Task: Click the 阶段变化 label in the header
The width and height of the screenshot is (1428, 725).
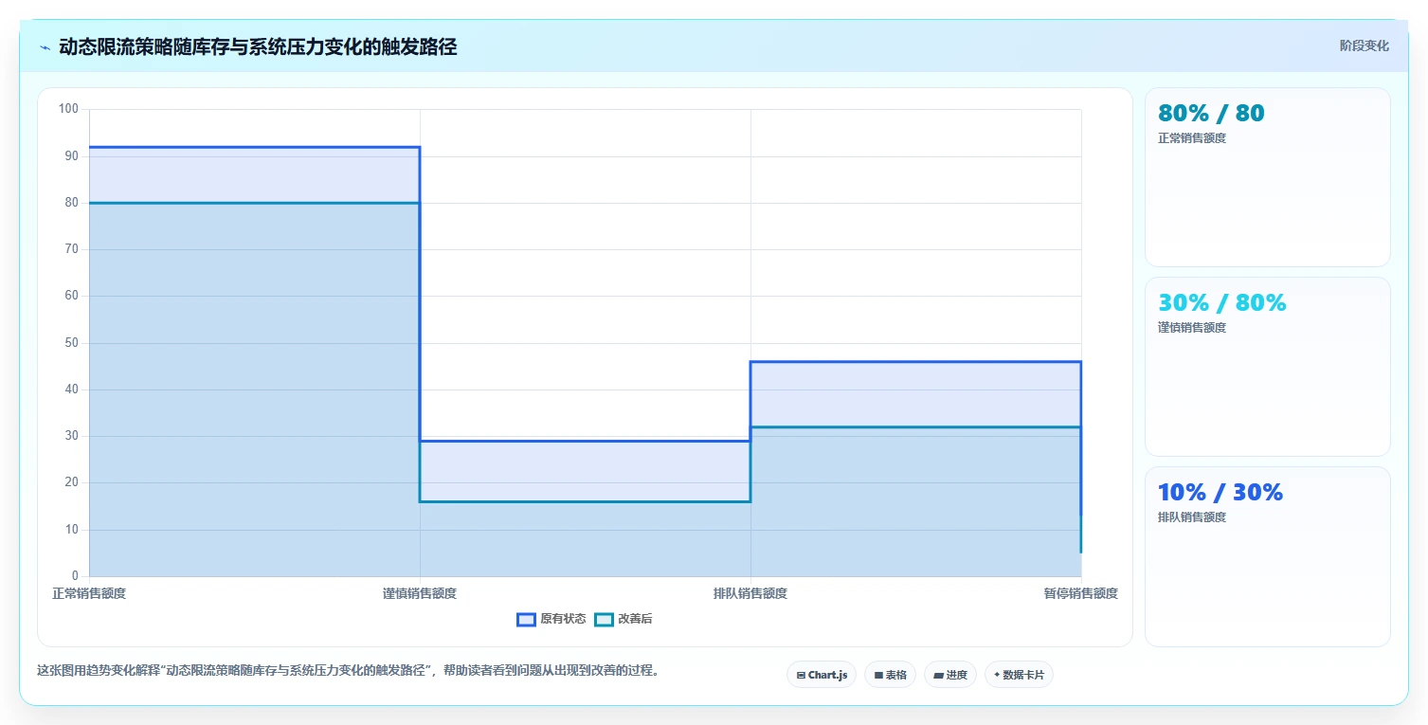Action: click(1364, 45)
